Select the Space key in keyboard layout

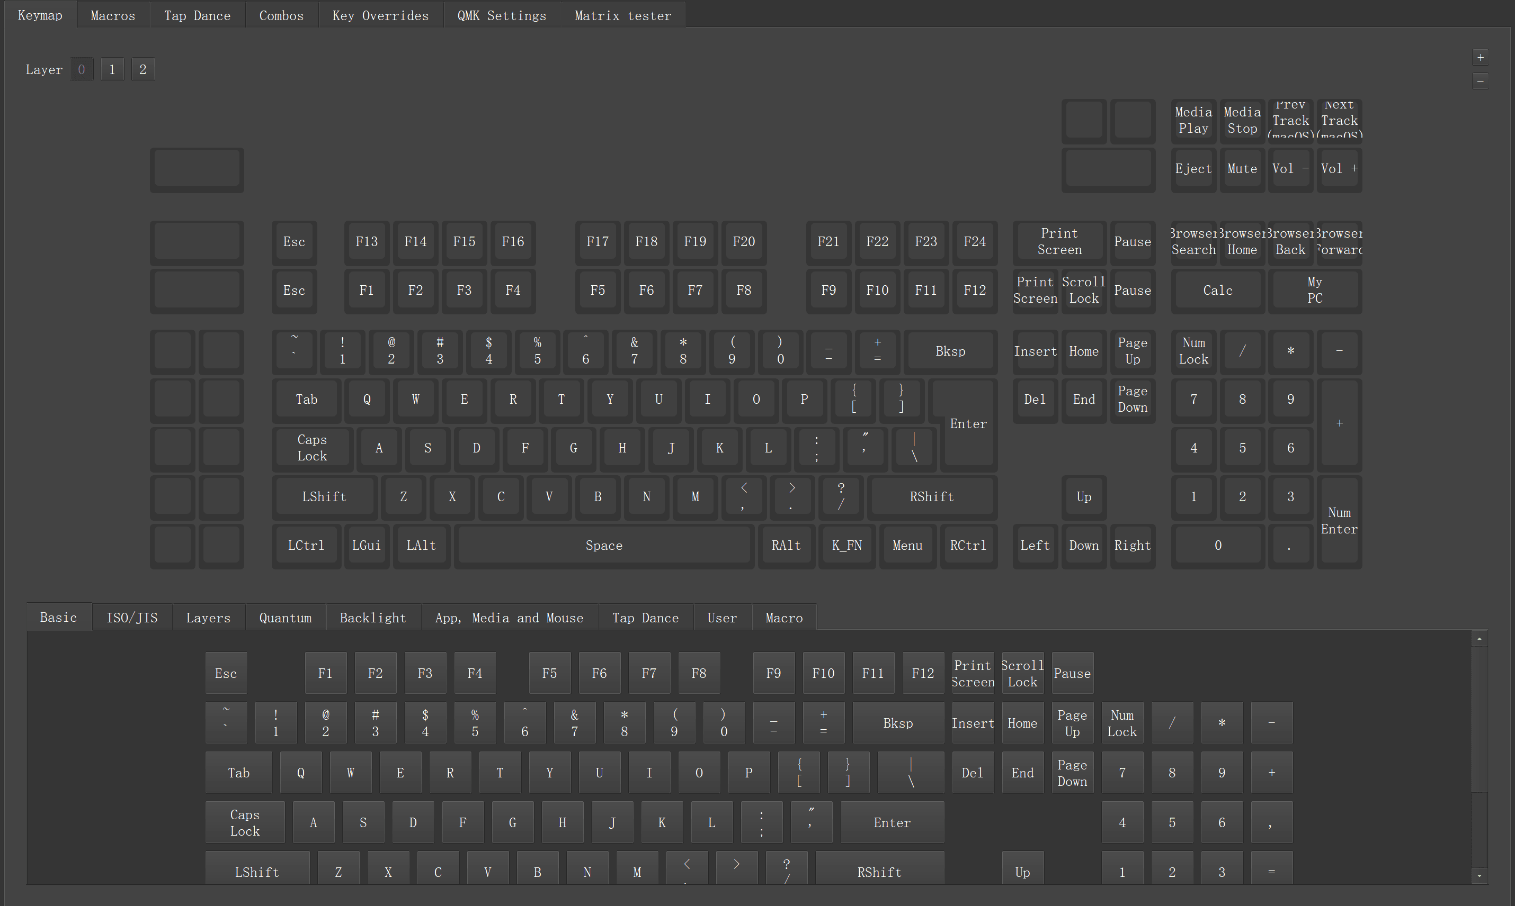(604, 545)
